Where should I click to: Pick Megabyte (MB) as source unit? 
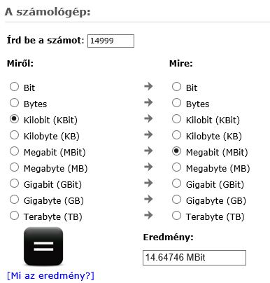(14, 167)
